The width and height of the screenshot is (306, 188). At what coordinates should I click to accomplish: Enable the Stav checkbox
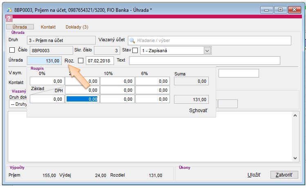pyautogui.click(x=135, y=50)
